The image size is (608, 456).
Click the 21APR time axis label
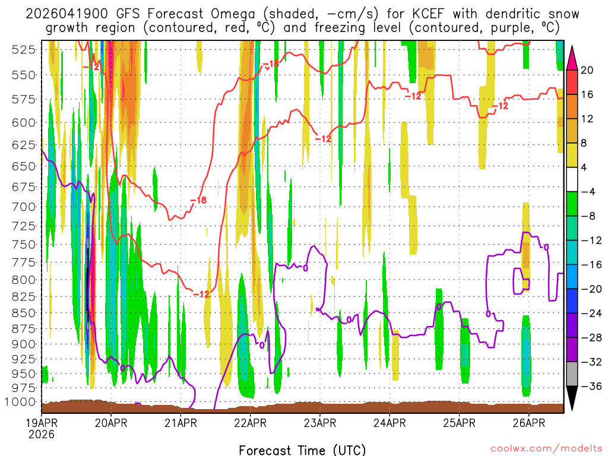click(180, 423)
